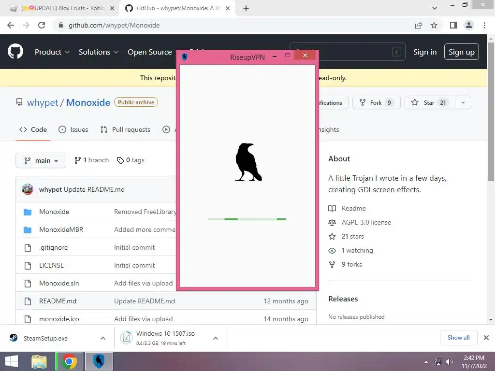Open the Monoxide folder icon
The image size is (495, 371).
[x=28, y=212]
